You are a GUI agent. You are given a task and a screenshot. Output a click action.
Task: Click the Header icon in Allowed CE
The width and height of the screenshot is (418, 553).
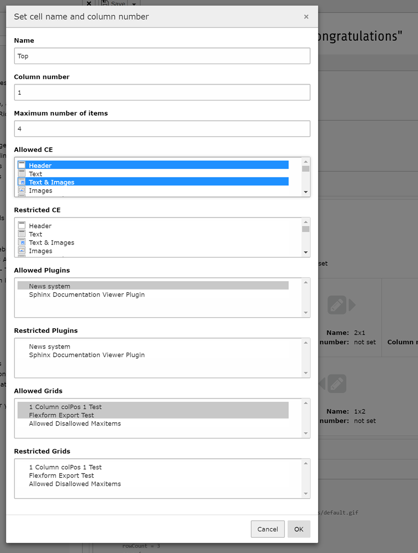(22, 165)
